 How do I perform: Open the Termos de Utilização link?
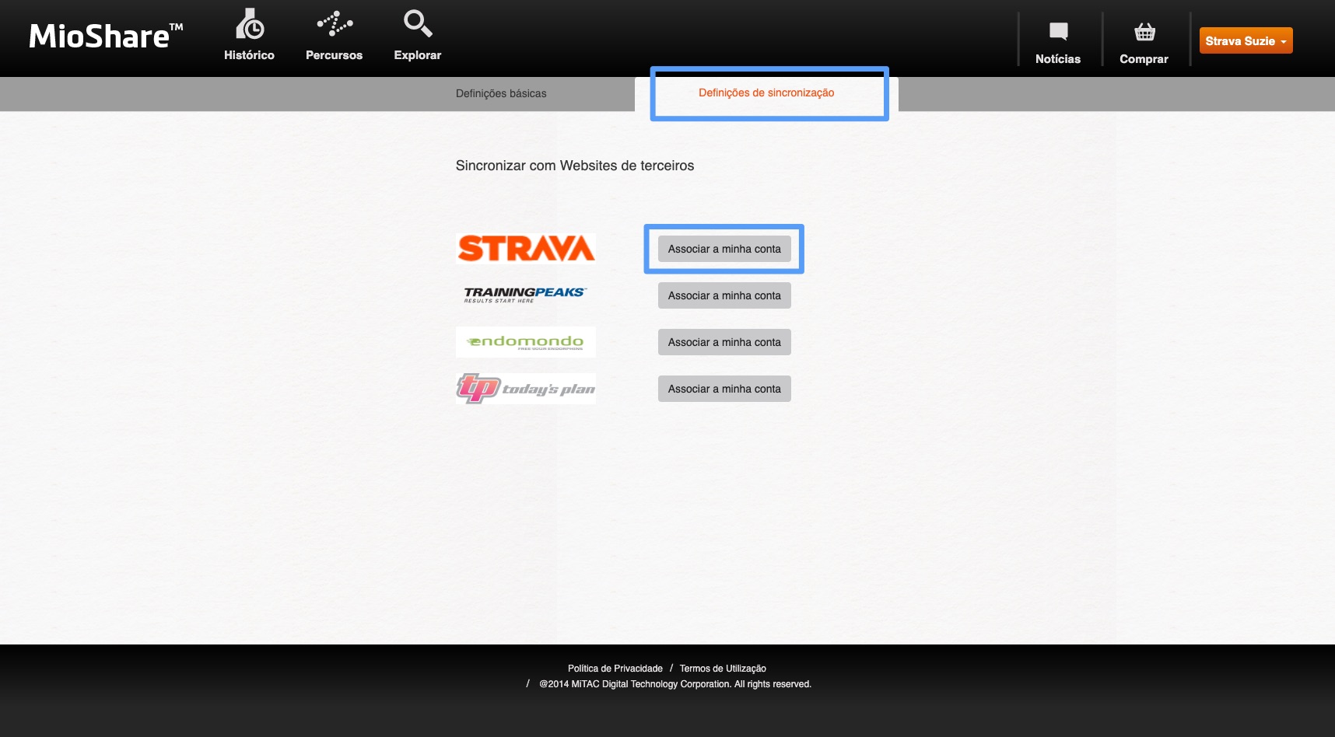pyautogui.click(x=723, y=669)
